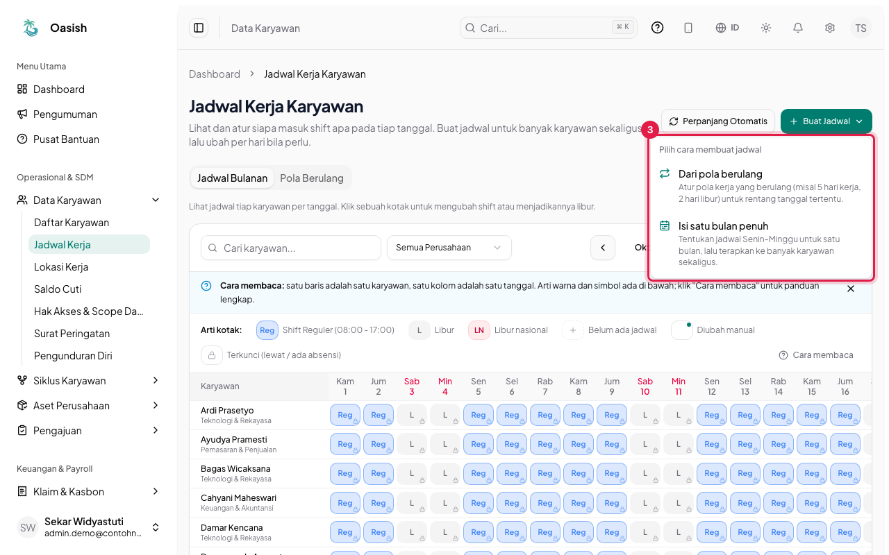Viewport: 889px width, 555px height.
Task: Click the mobile device preview icon
Action: pyautogui.click(x=688, y=28)
